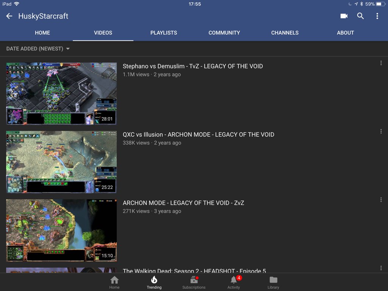Open 'The Walking Dead: Season 2' video title
This screenshot has width=388, height=291.
(x=194, y=271)
